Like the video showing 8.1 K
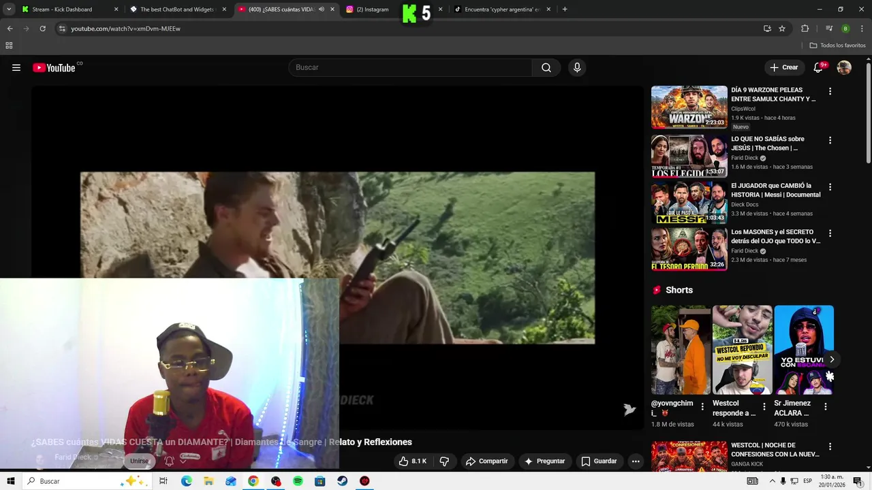 click(x=413, y=461)
